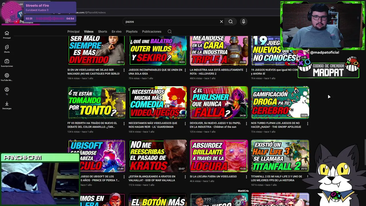Open the Playlists channel tab
The image size is (366, 206).
(132, 31)
